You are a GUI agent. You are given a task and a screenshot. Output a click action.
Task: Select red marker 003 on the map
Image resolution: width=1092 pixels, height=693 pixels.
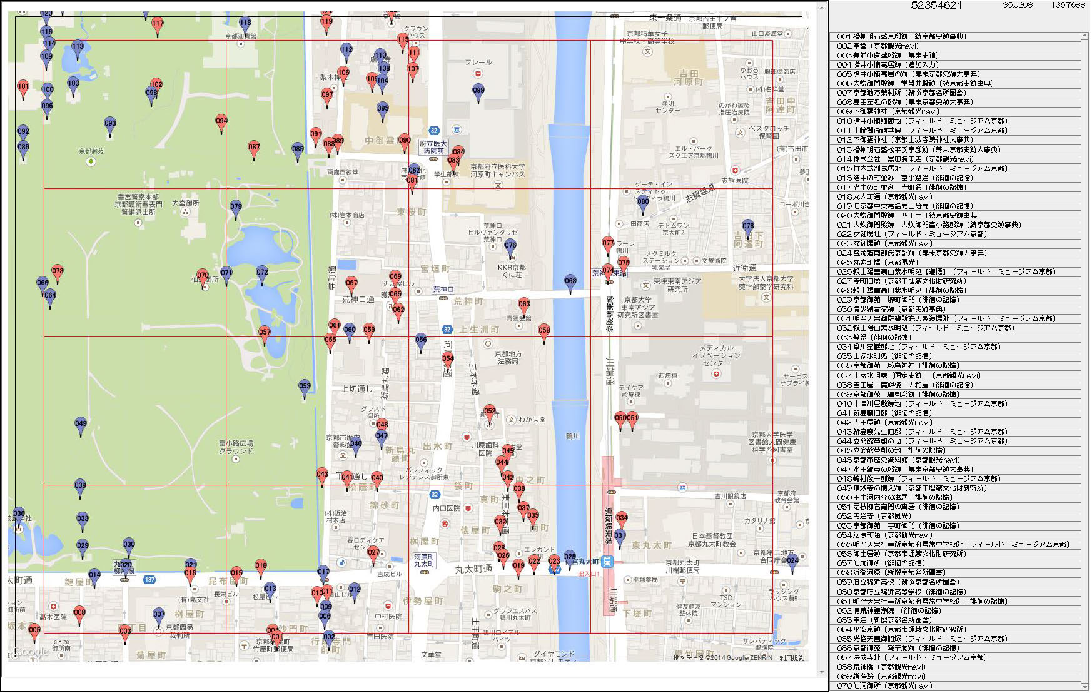[x=125, y=634]
